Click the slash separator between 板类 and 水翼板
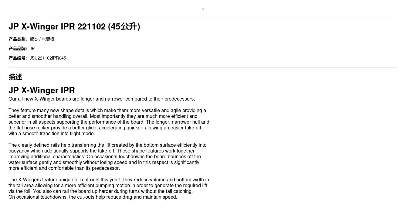Viewport: 403px width, 209px height. point(40,39)
